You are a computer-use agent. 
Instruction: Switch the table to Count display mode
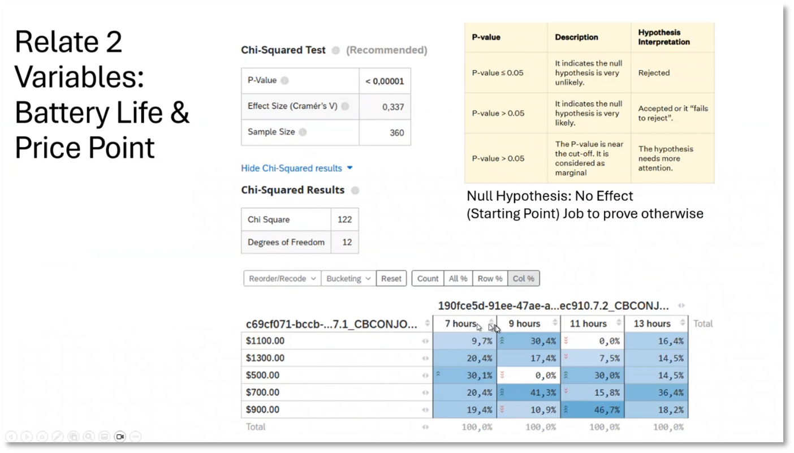(x=428, y=278)
